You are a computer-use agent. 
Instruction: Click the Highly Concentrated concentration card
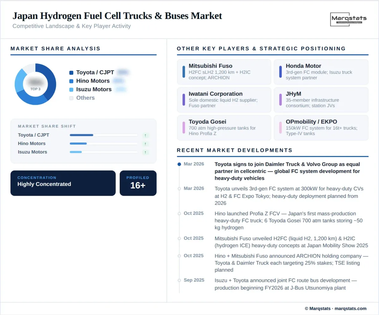point(63,183)
